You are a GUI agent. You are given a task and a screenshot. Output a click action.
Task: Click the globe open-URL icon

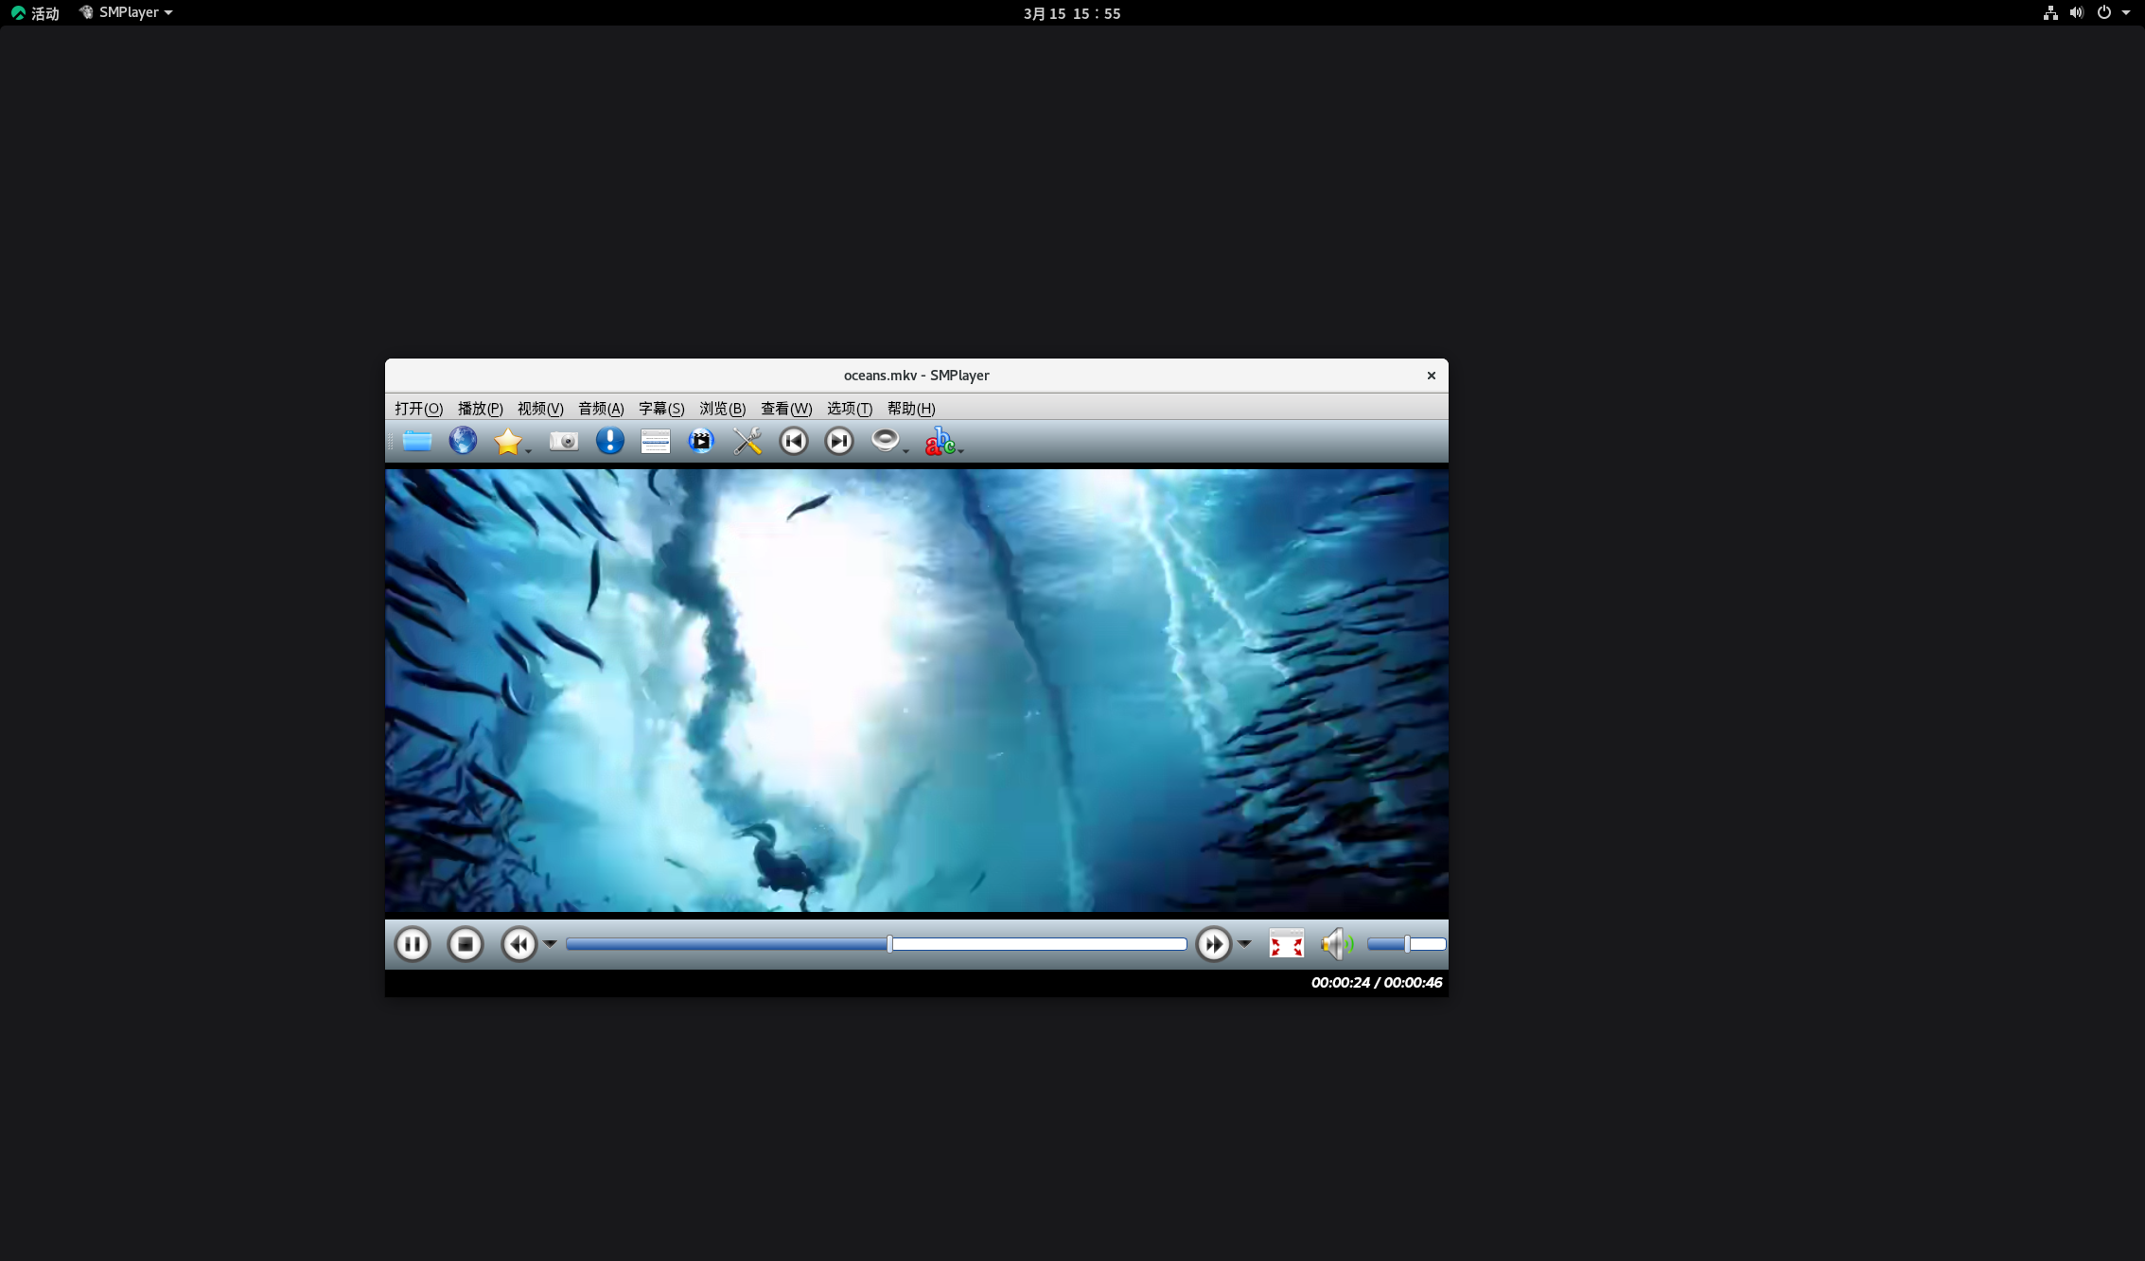463,441
